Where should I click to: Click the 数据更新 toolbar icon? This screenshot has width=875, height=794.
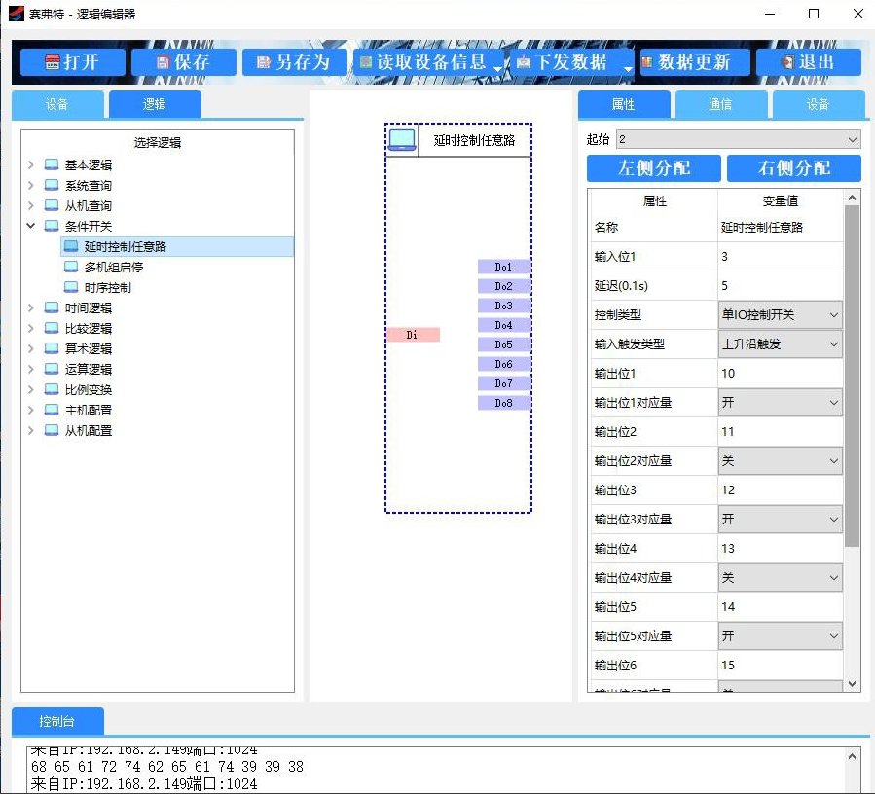[x=647, y=62]
